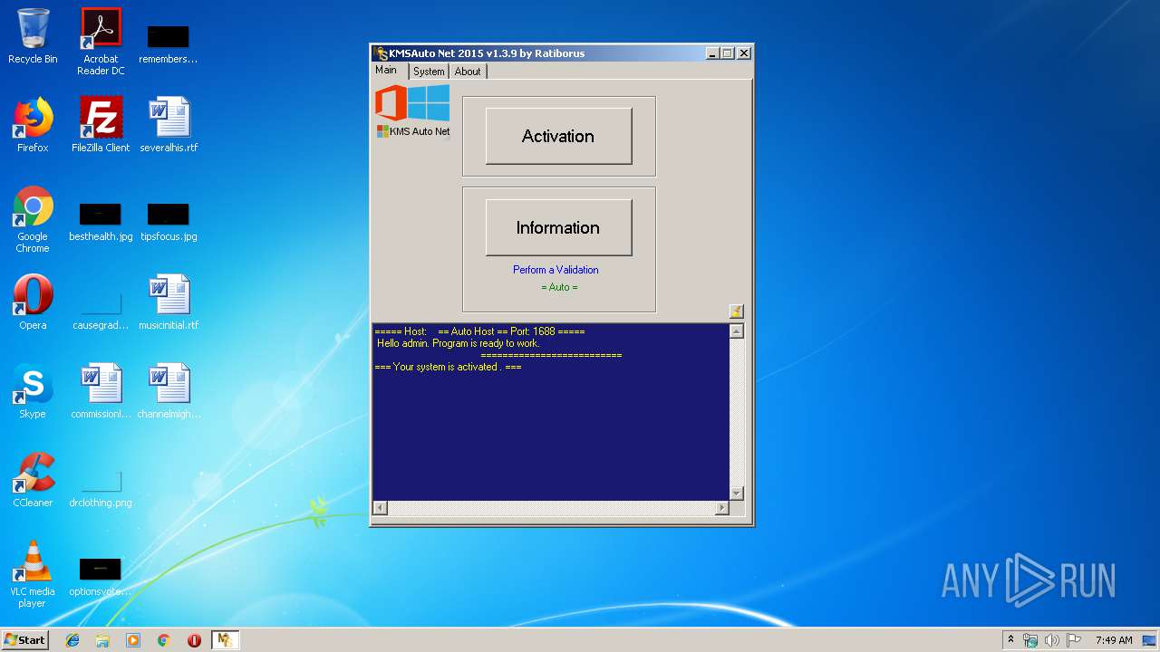
Task: Click the volume tray icon
Action: pyautogui.click(x=1052, y=640)
